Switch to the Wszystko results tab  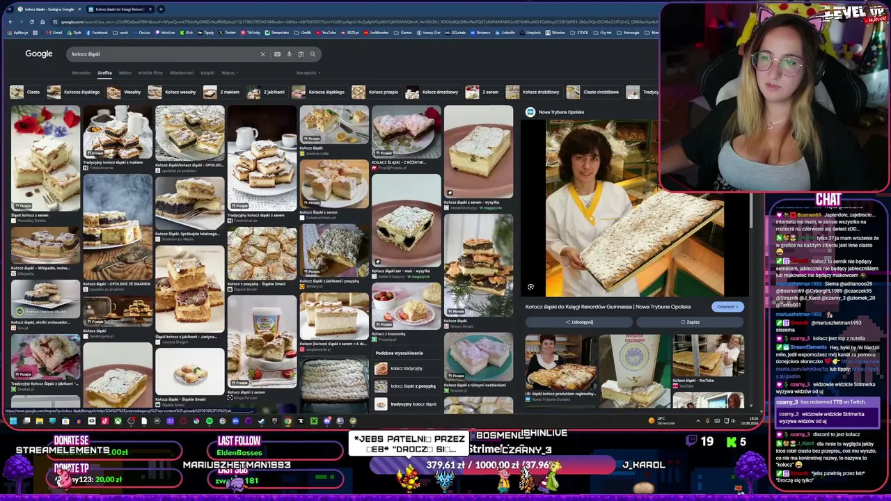point(81,73)
